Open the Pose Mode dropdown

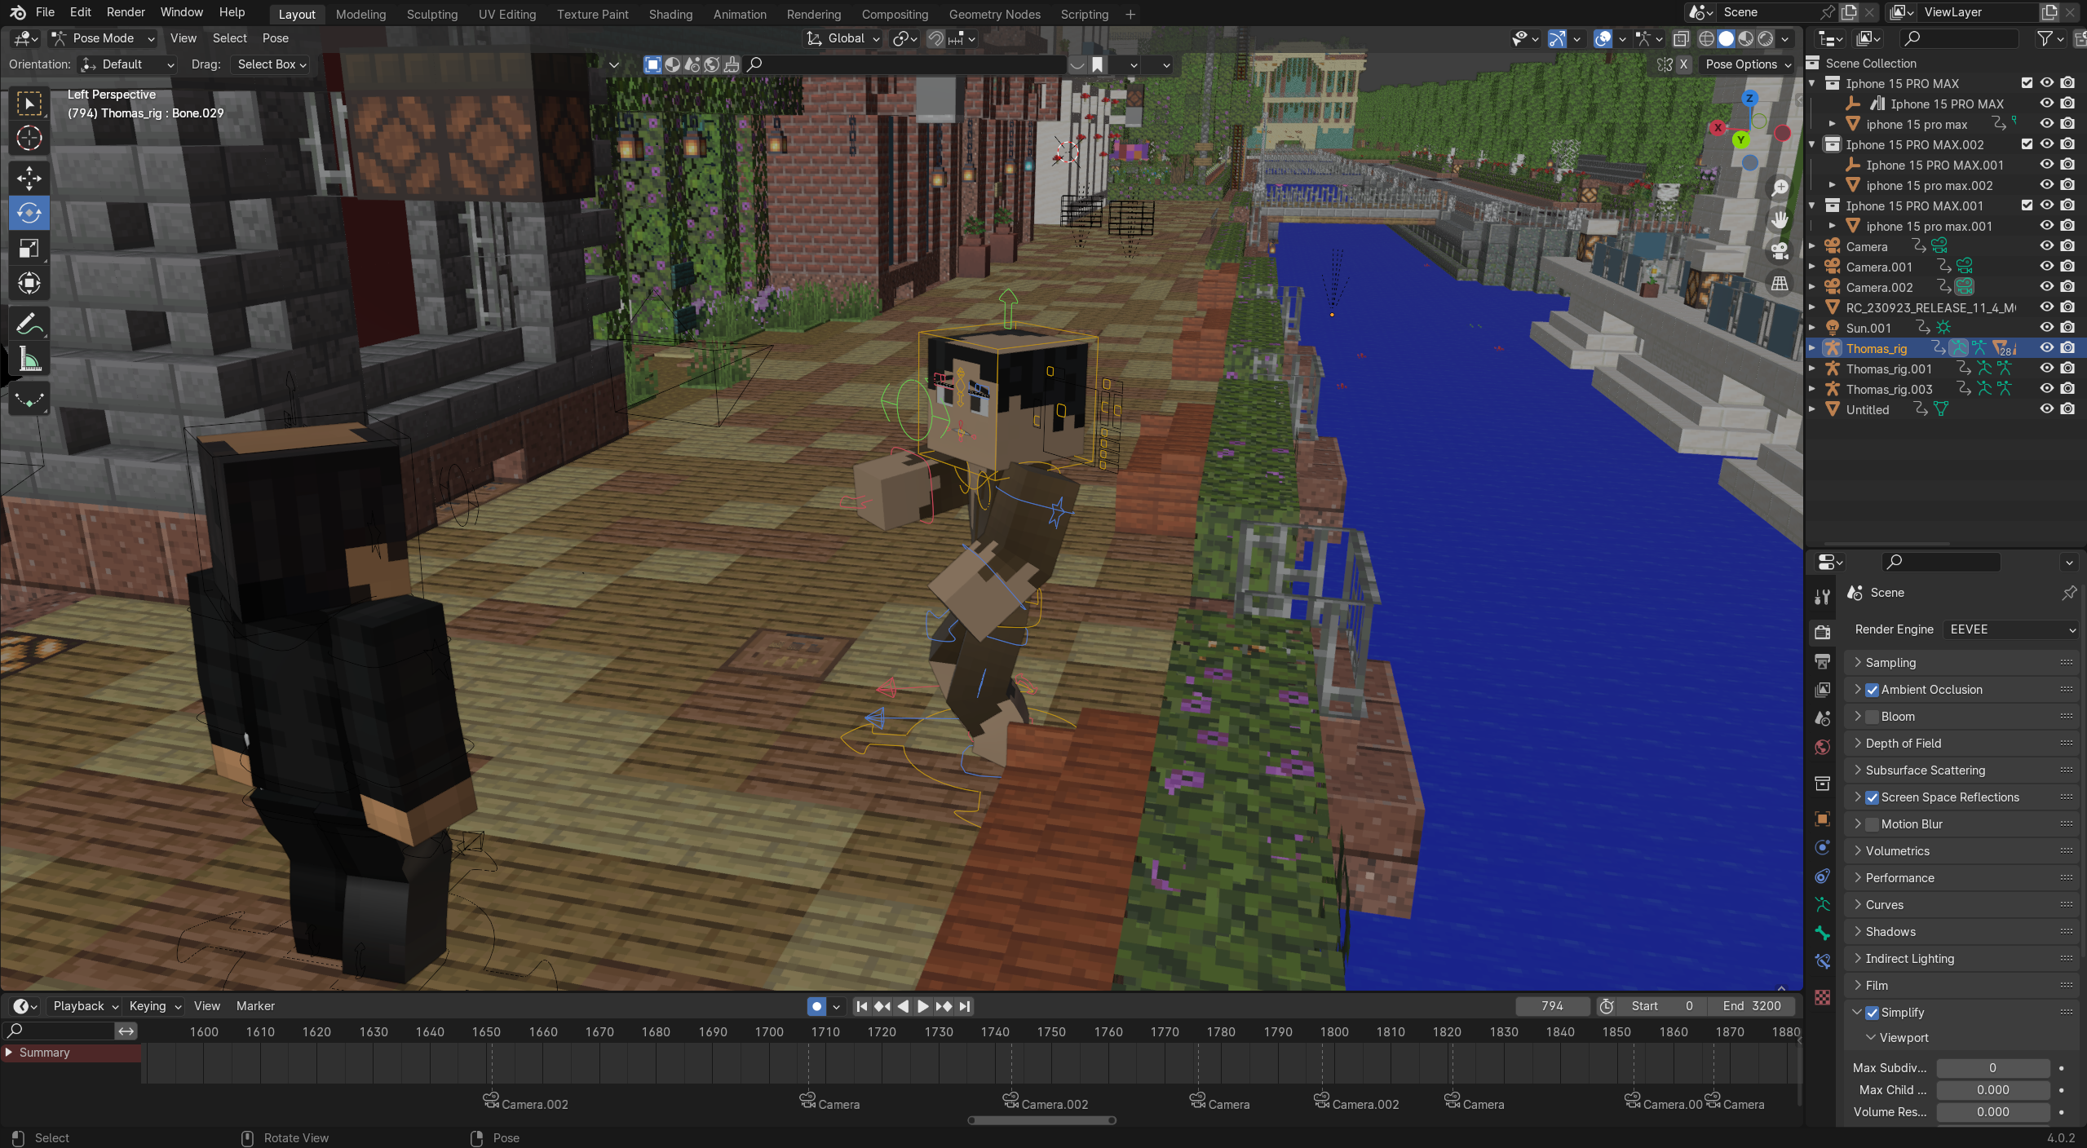coord(103,38)
